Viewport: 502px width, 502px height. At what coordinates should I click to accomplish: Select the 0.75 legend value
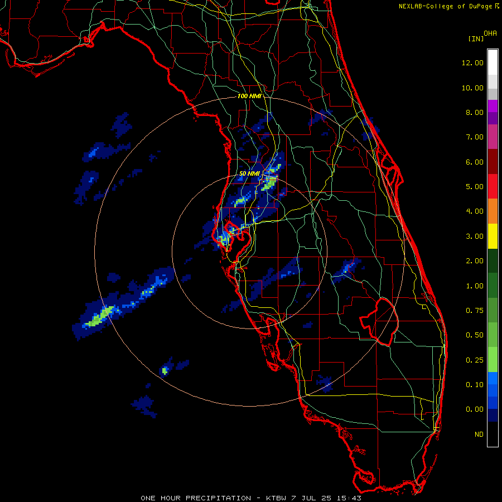click(475, 311)
